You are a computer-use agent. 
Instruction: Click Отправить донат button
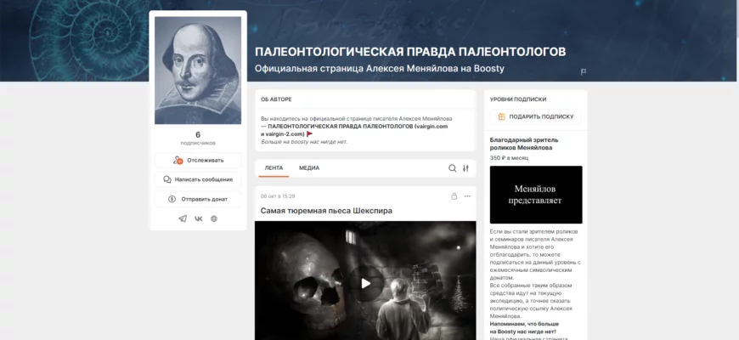(198, 199)
